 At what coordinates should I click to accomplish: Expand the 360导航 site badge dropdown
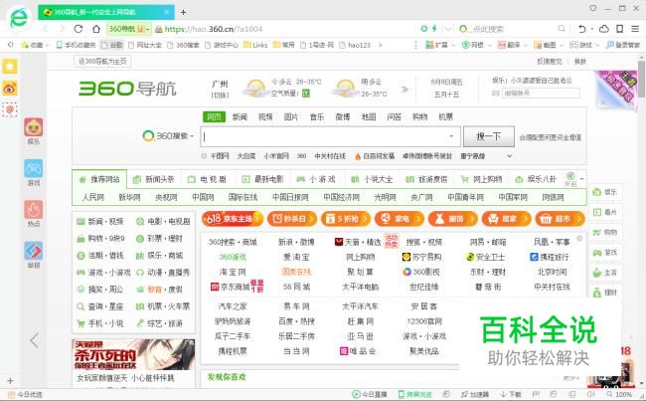tap(128, 29)
